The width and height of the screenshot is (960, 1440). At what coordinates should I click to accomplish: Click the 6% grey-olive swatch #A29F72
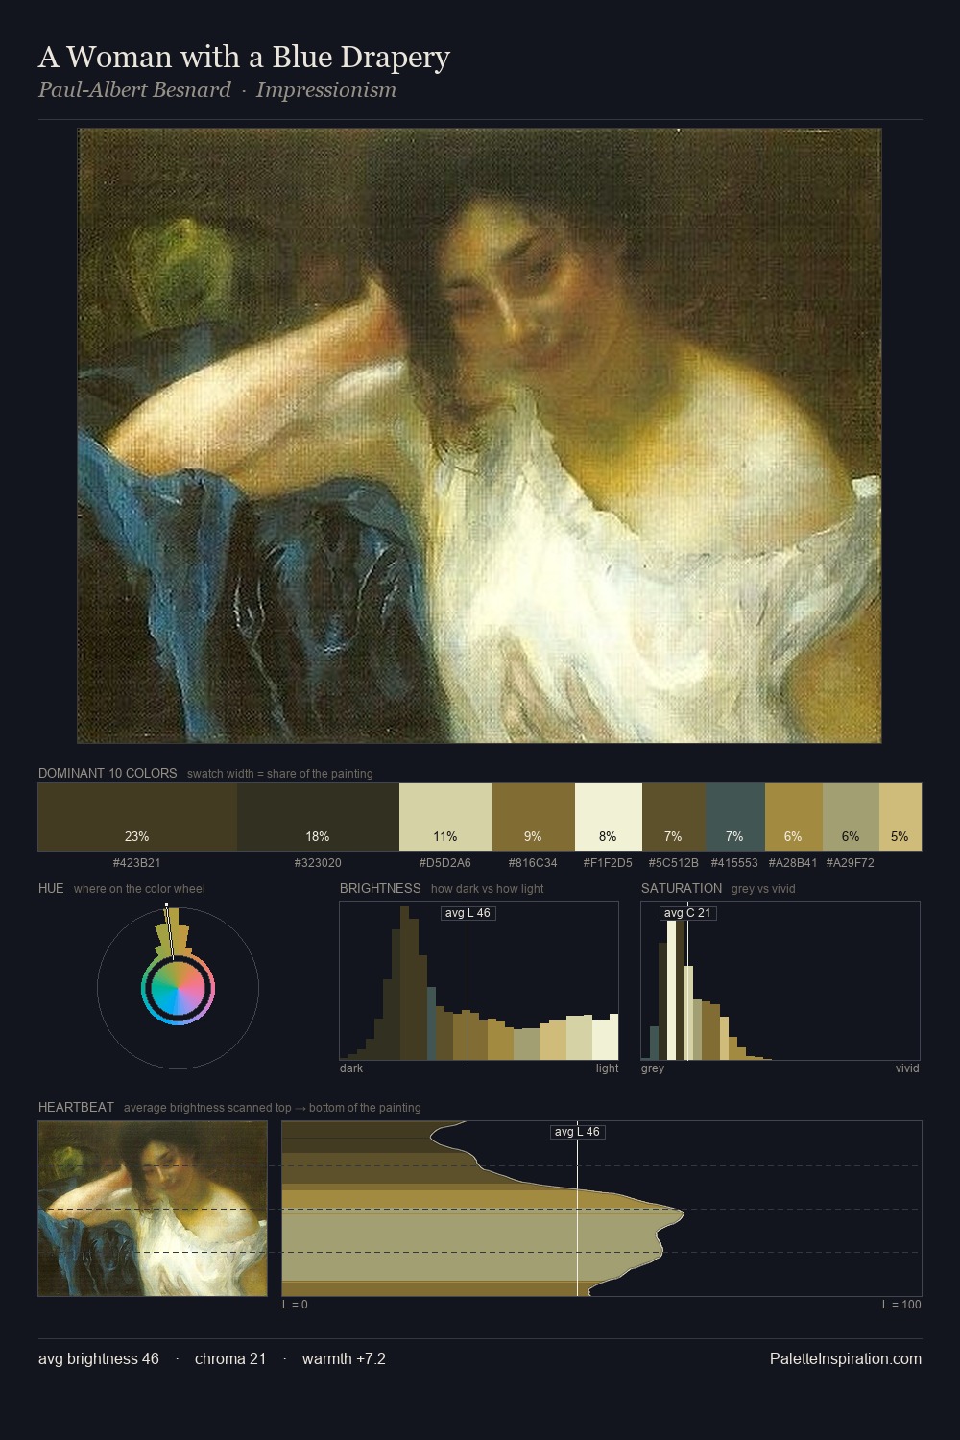[851, 817]
